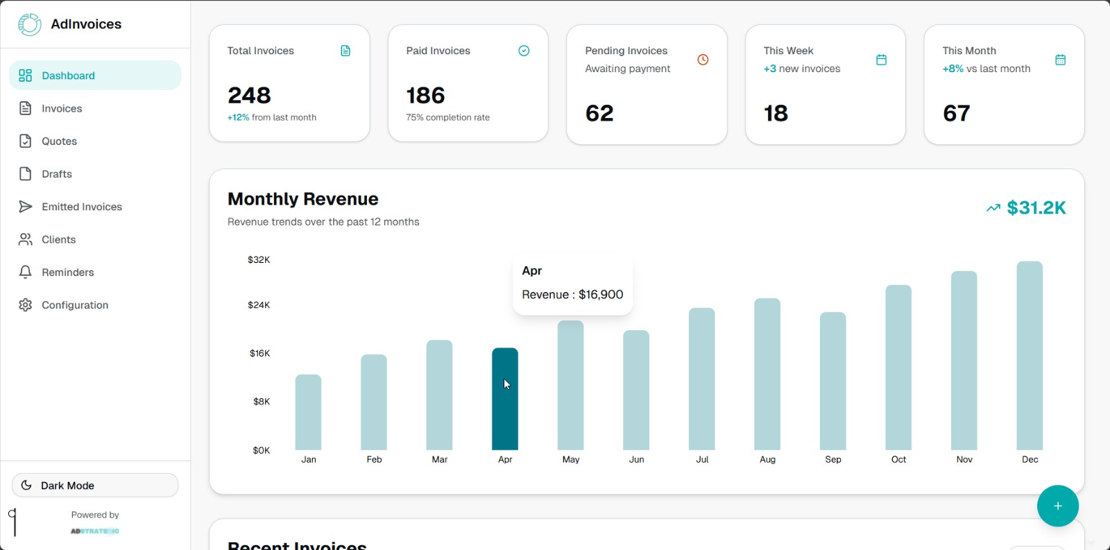Click the Configuration gear icon in sidebar
Screen dimensions: 1110x550
click(26, 305)
